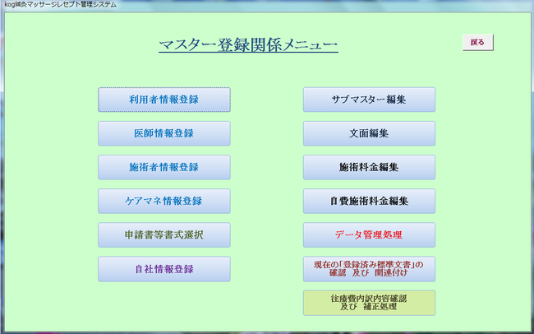Click the マスター登録関係メニュー heading
This screenshot has width=534, height=334.
[248, 45]
